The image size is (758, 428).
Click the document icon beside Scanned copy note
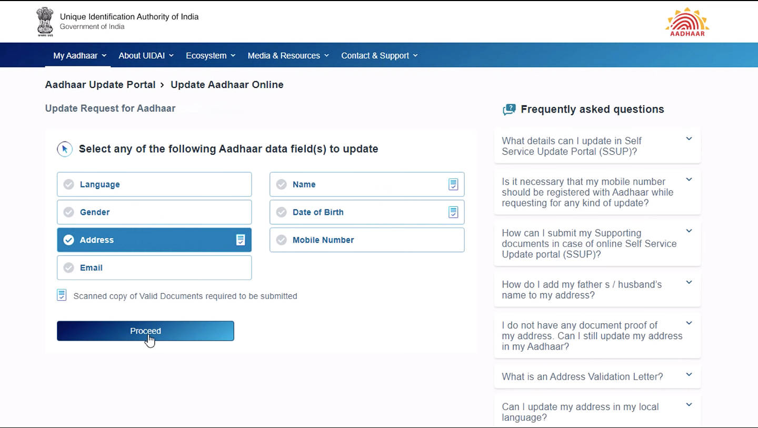(x=62, y=295)
